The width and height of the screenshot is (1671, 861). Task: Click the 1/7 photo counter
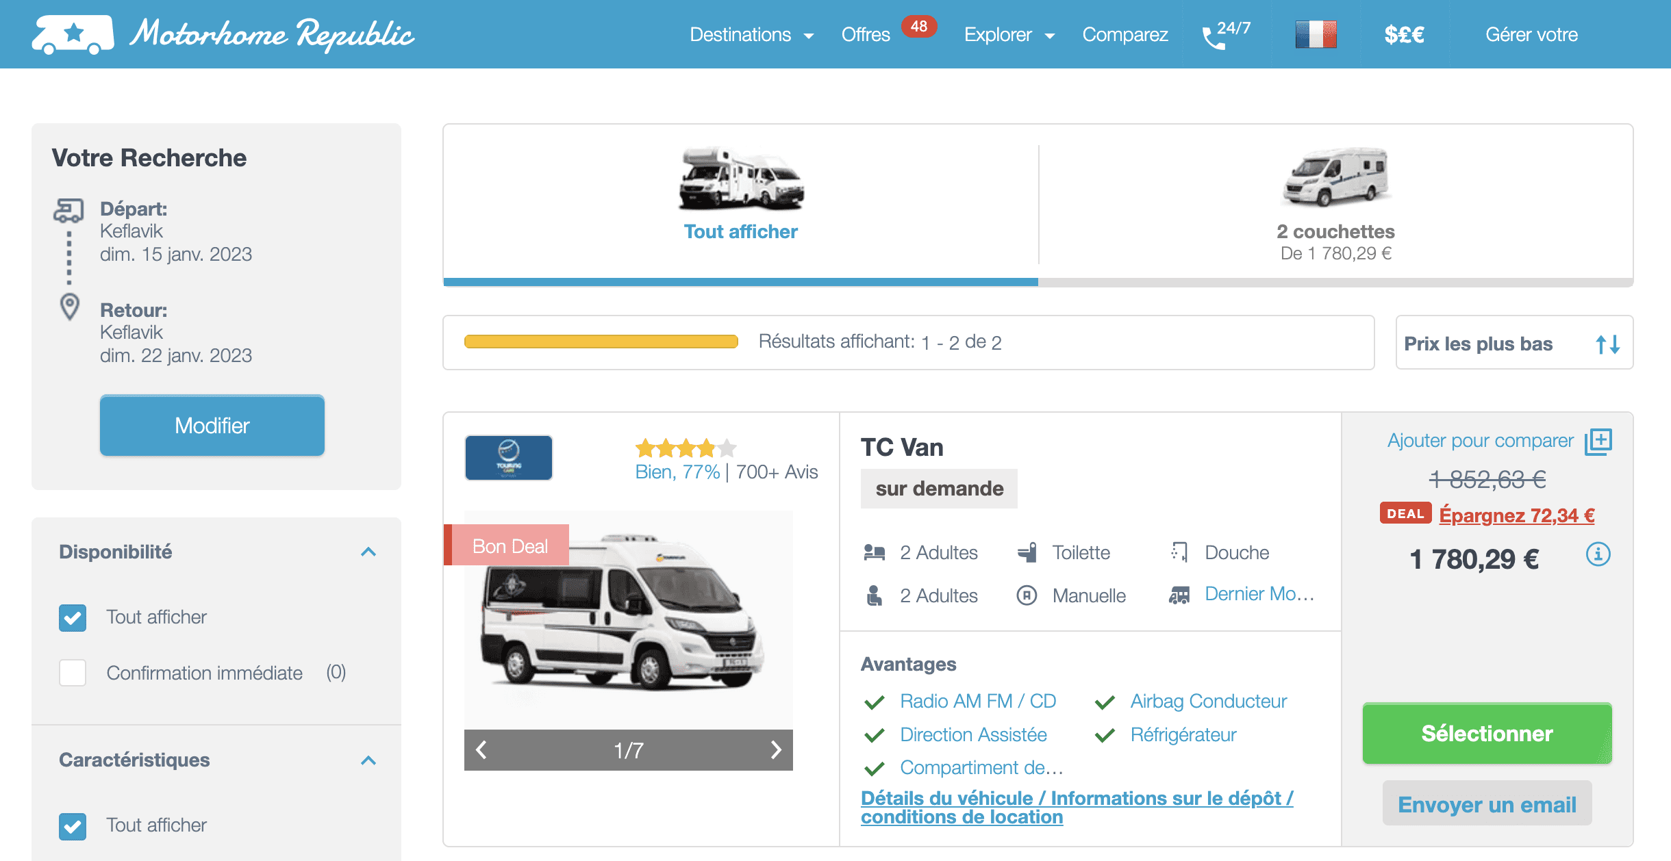tap(628, 750)
